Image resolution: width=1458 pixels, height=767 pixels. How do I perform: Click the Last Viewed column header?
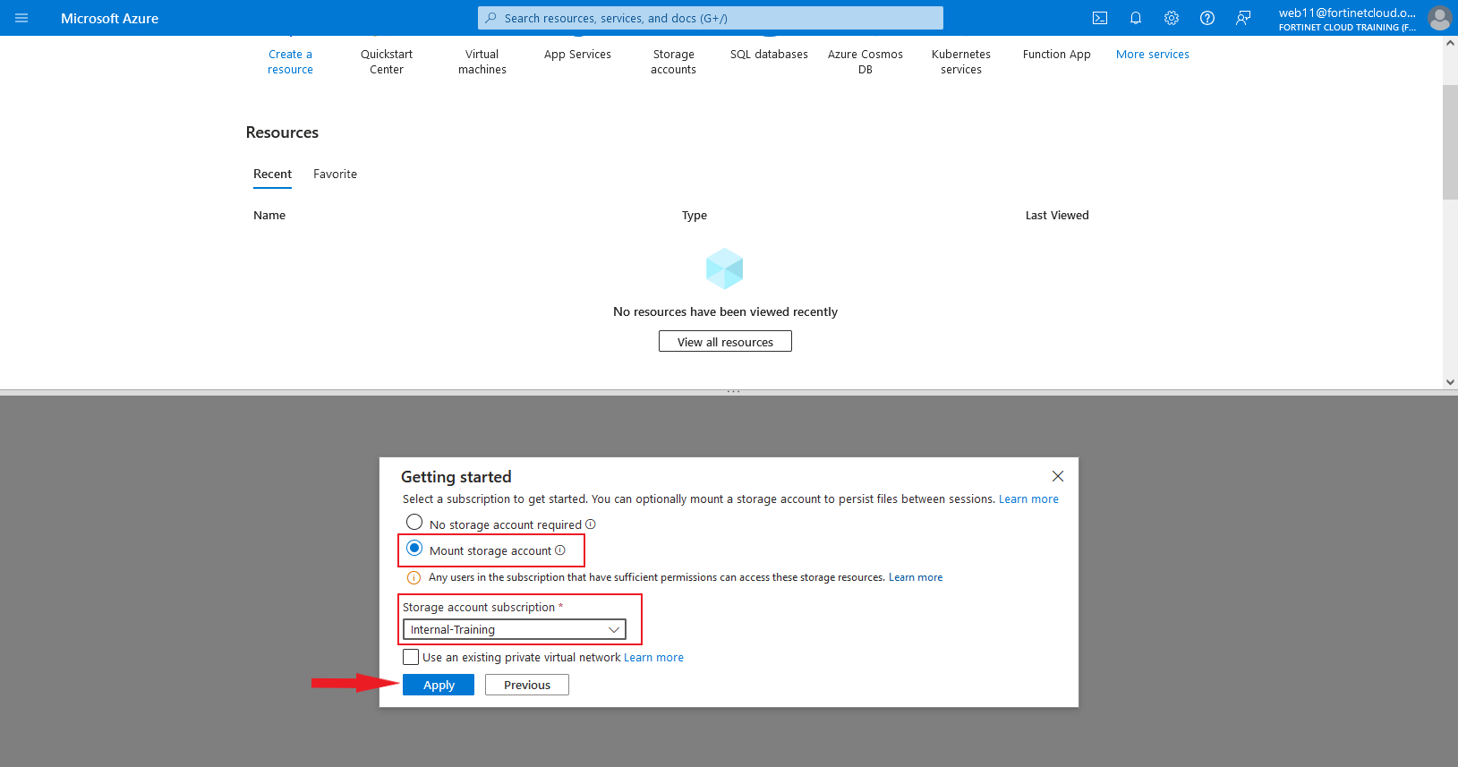click(1057, 216)
